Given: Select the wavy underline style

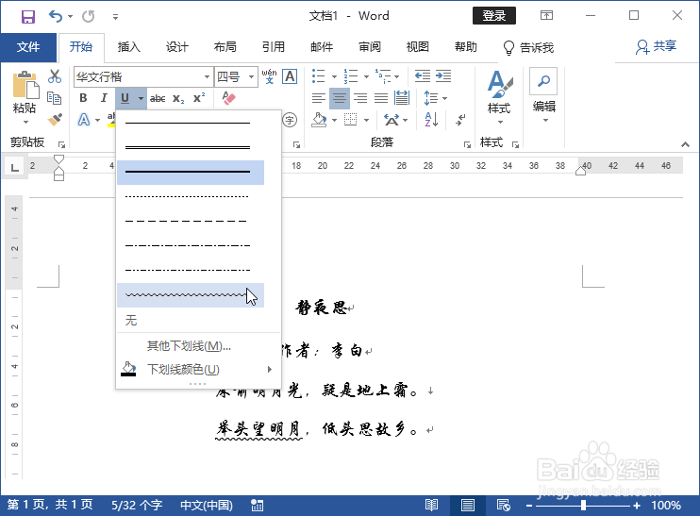Looking at the screenshot, I should coord(191,295).
